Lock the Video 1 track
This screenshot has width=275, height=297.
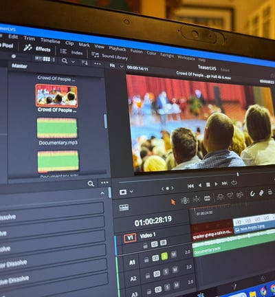145,246
